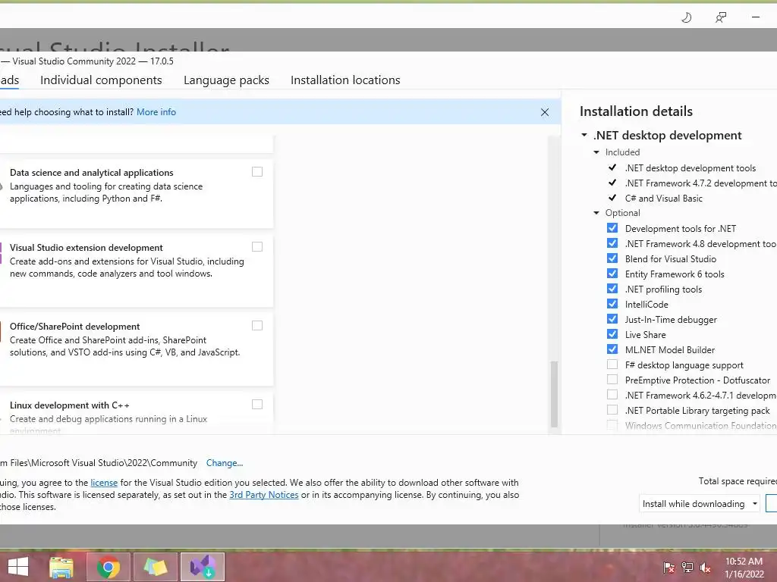Switch to Installation locations tab

click(x=345, y=80)
